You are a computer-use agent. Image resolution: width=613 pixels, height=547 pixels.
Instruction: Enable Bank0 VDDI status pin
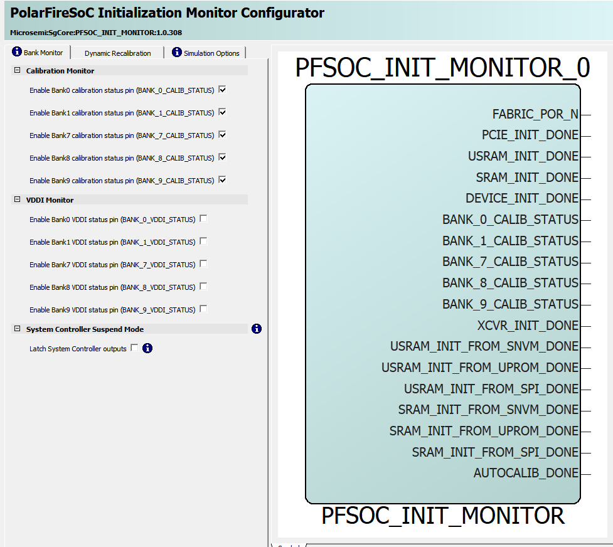(x=203, y=219)
